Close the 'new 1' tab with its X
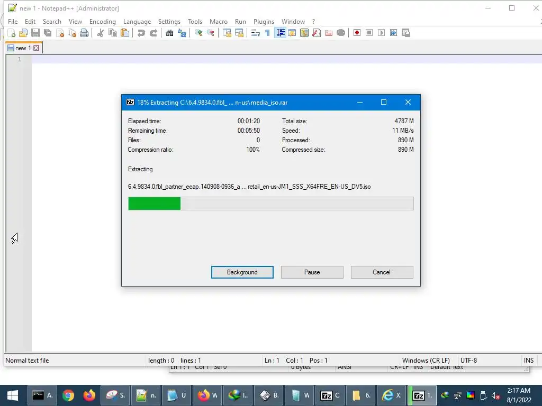The image size is (542, 406). click(37, 48)
